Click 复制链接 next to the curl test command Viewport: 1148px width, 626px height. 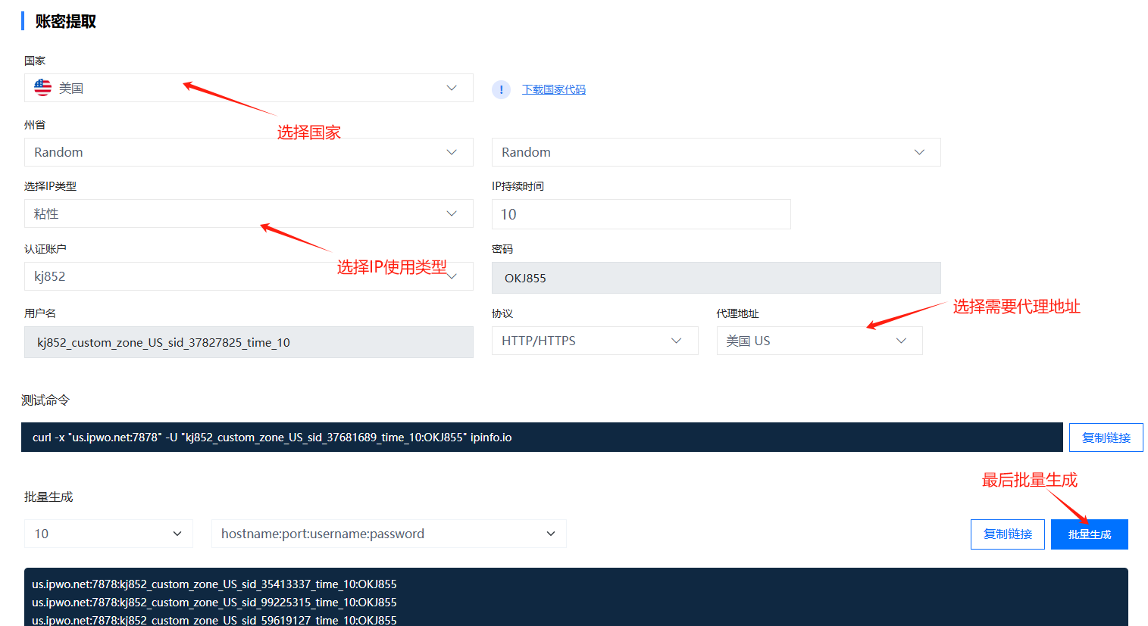(x=1106, y=437)
